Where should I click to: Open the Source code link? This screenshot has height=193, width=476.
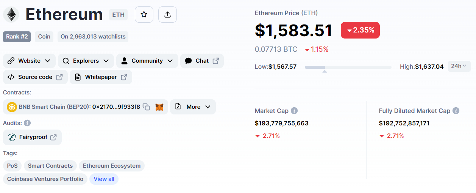pos(35,77)
